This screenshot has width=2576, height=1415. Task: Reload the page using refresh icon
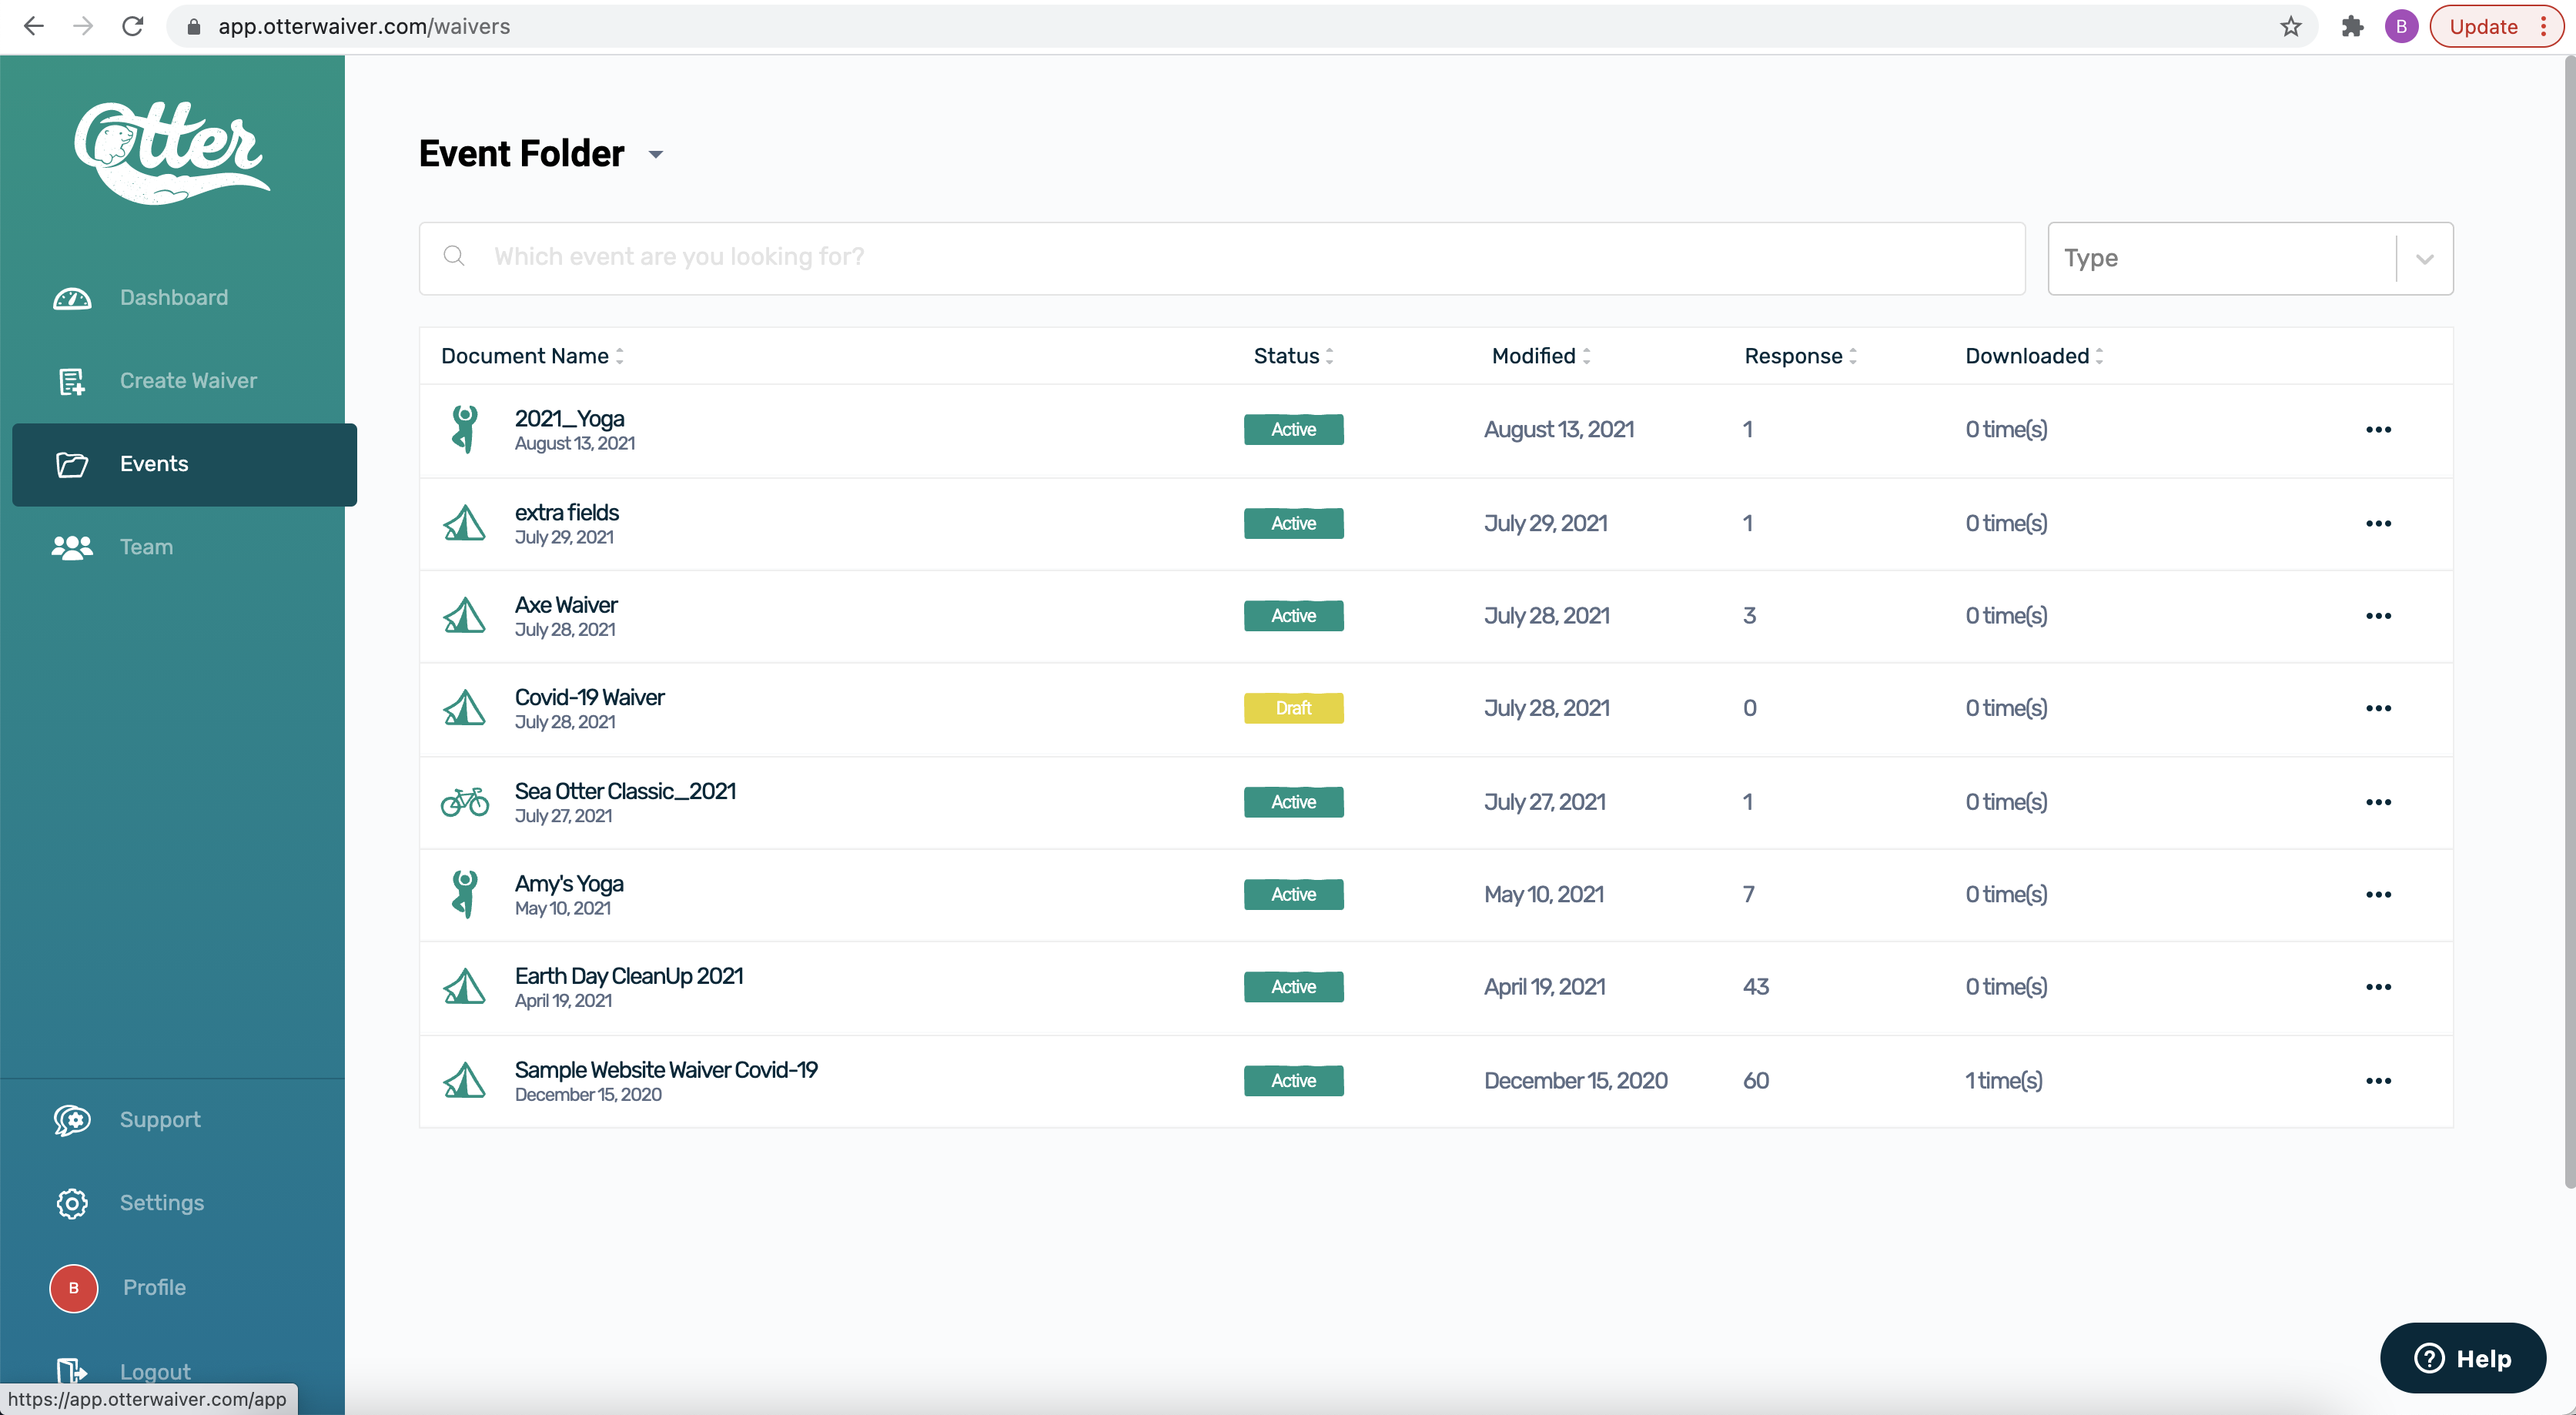click(133, 27)
